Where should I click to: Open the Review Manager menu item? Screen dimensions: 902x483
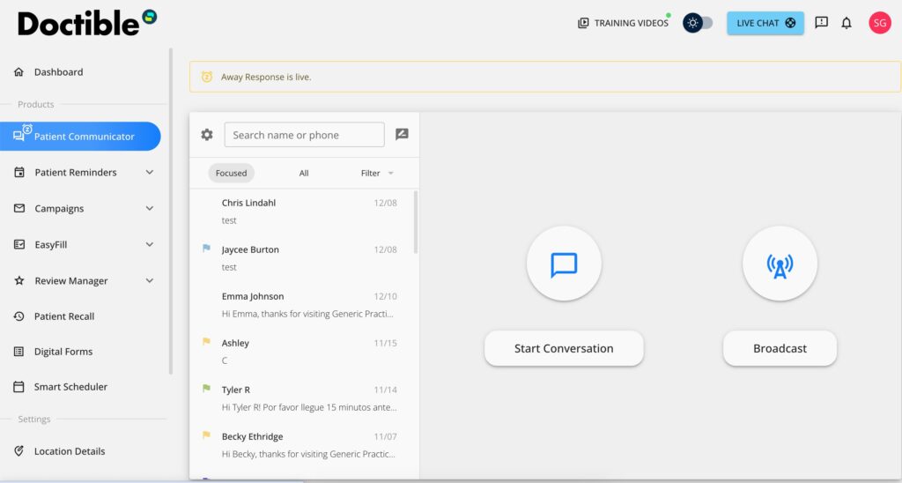[x=70, y=281]
